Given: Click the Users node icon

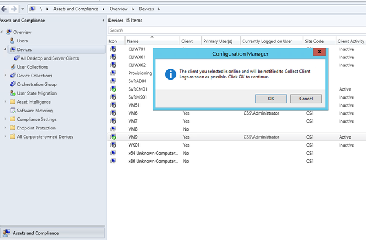Looking at the screenshot, I should [x=13, y=41].
